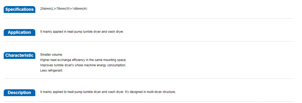Select the 'Less refrigerant.' line
Image resolution: width=302 pixels, height=103 pixels.
click(52, 71)
